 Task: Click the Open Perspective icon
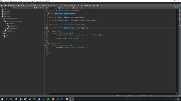click(x=174, y=5)
